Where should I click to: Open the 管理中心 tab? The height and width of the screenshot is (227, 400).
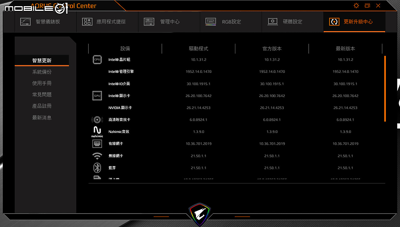[169, 22]
